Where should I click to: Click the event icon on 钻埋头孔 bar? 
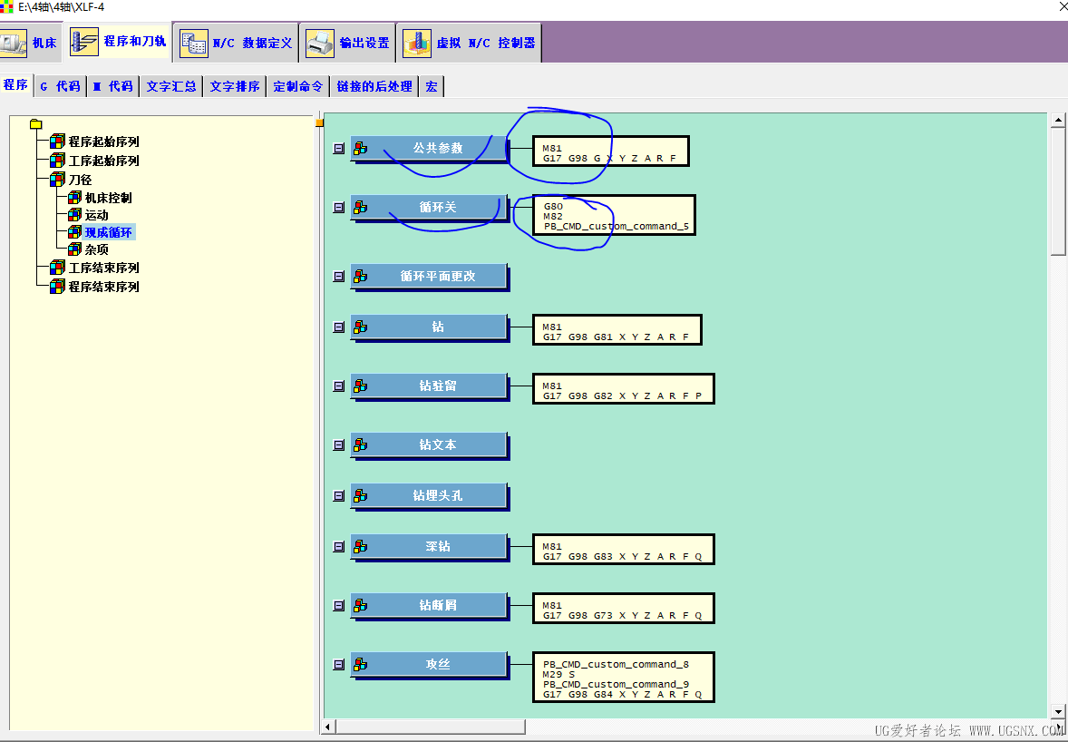(360, 495)
